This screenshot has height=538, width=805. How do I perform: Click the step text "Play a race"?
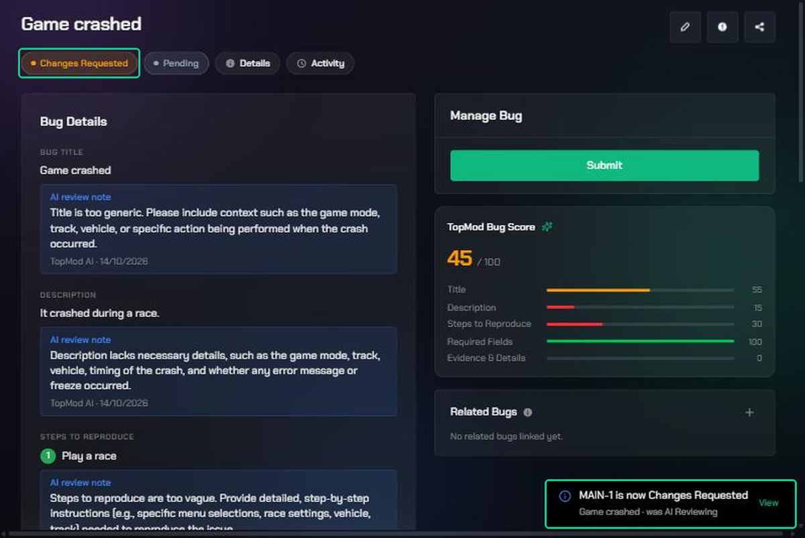pyautogui.click(x=89, y=456)
